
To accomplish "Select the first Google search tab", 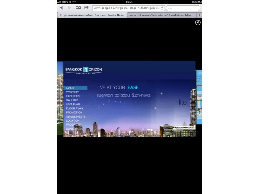I will [x=93, y=15].
